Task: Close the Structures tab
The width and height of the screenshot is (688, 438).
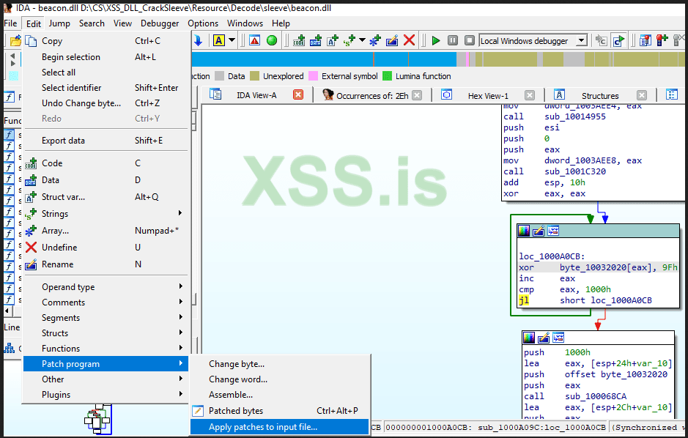Action: pos(642,95)
